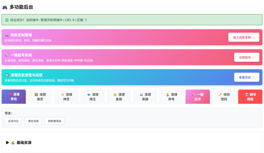Click the crossed swords icon beside 词条定制管理
Image resolution: width=264 pixels, height=153 pixels.
coord(7,35)
